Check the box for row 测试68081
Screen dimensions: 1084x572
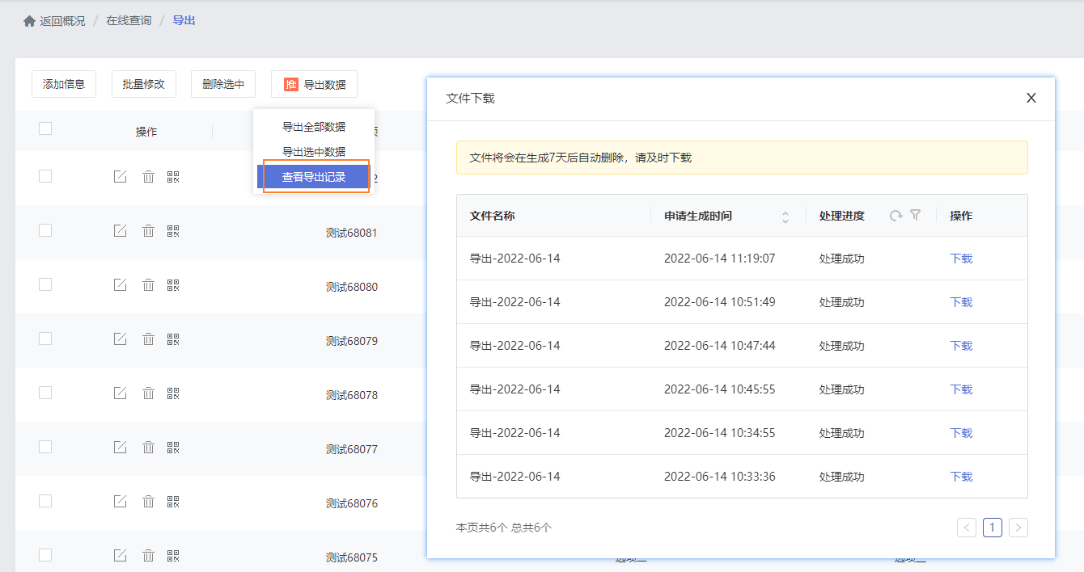[x=45, y=230]
